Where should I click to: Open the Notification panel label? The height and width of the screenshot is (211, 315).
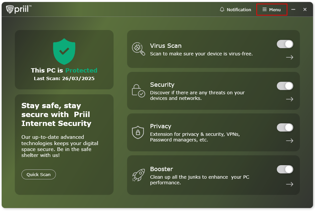[239, 10]
